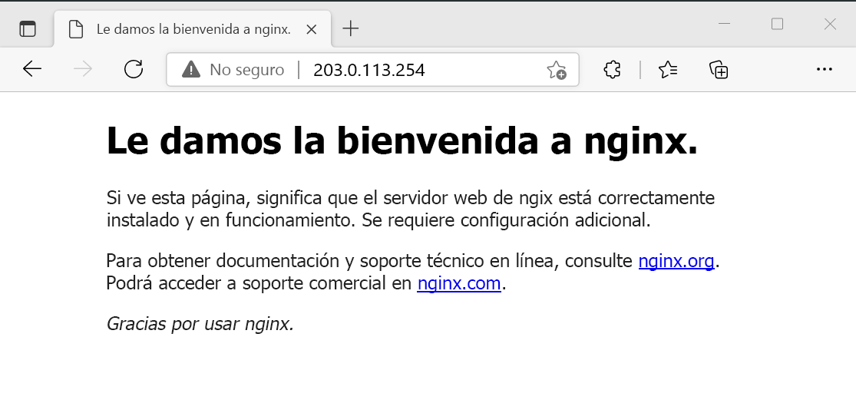Maximize the browser window

(x=777, y=24)
